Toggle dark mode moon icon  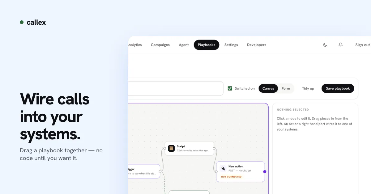(x=325, y=45)
